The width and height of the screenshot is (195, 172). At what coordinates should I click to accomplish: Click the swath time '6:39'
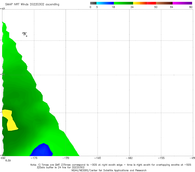[8, 161]
